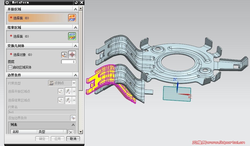This screenshot has width=250, height=146.
Task: Click the dialog vertical scrollbar thumb
Action: pos(81,50)
